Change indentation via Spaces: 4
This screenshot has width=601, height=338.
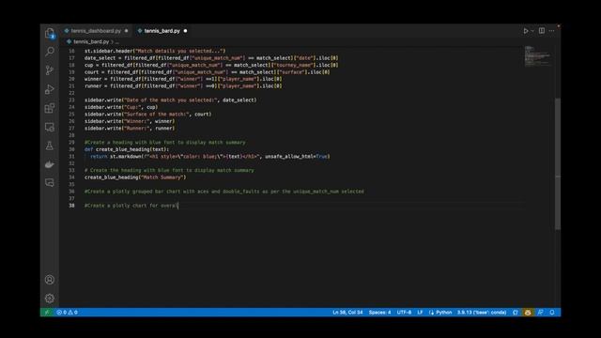379,313
